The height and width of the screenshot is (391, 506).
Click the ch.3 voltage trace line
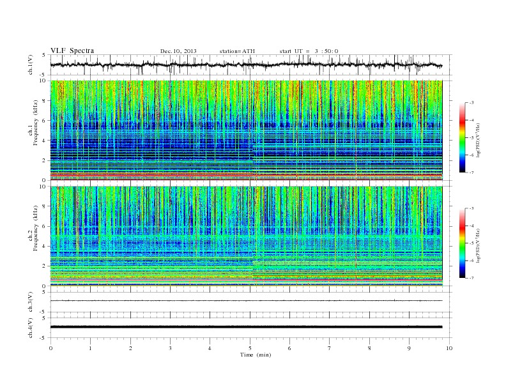246,301
